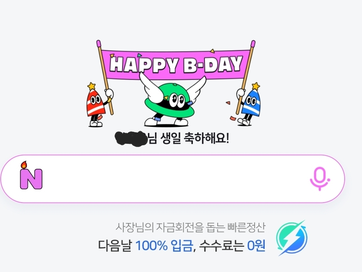Open the 사장님의 자금회전을 돕는 빠른정산 ad line
This screenshot has height=272, width=362.
click(x=190, y=228)
